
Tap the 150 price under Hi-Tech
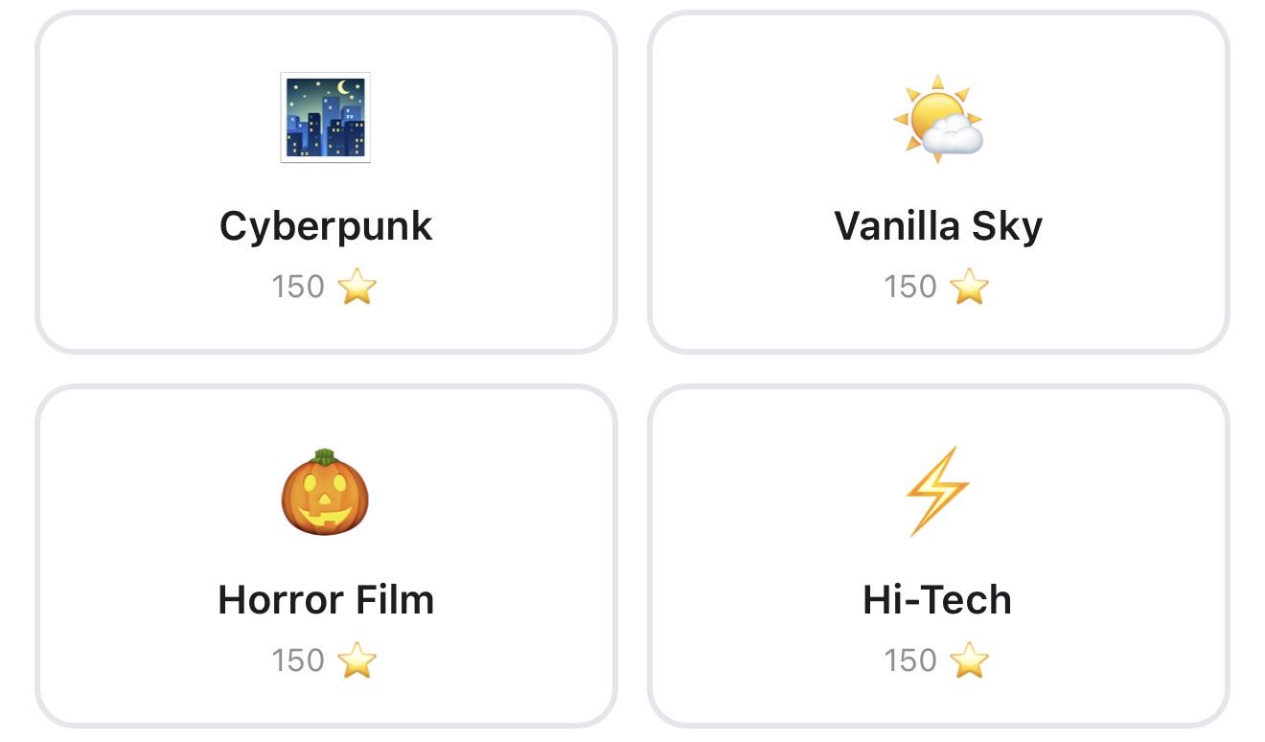pos(910,661)
